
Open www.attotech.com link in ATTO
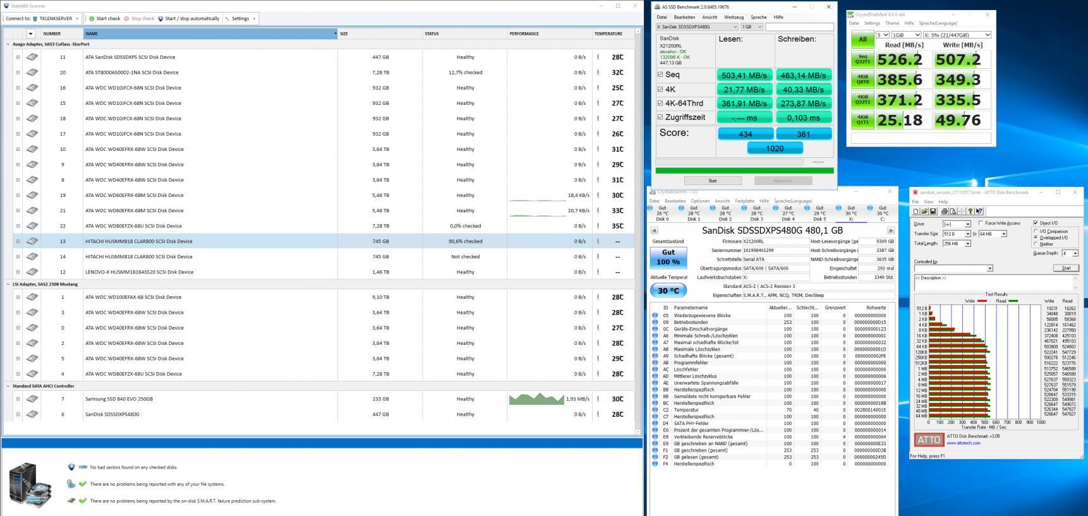coord(964,443)
